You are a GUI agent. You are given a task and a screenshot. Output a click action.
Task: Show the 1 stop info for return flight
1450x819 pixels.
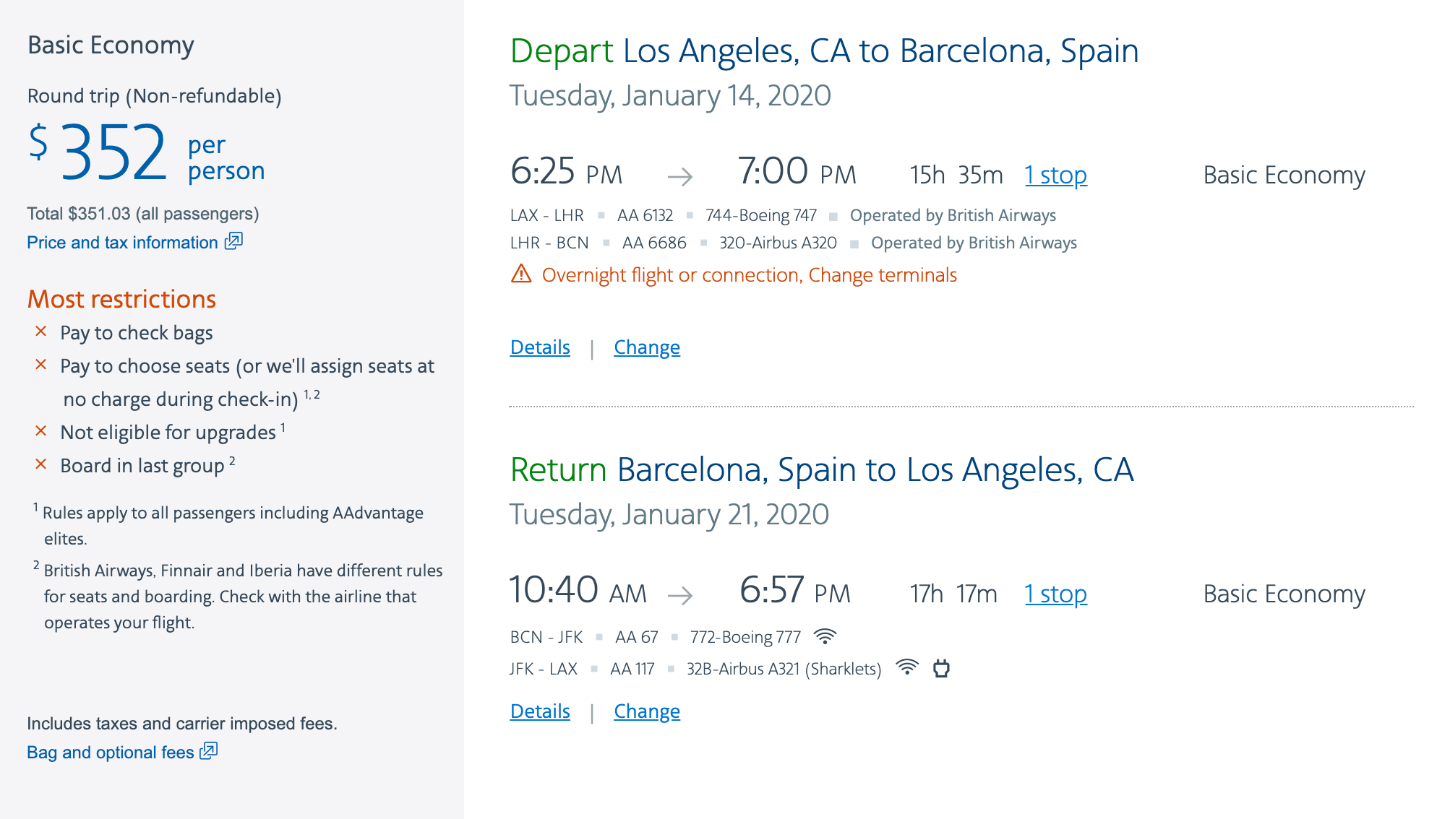(1055, 594)
